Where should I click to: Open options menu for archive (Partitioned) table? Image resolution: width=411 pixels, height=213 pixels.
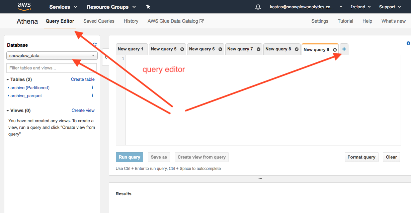click(x=92, y=87)
